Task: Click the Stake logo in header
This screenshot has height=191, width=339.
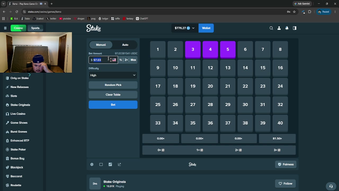Action: [x=93, y=28]
